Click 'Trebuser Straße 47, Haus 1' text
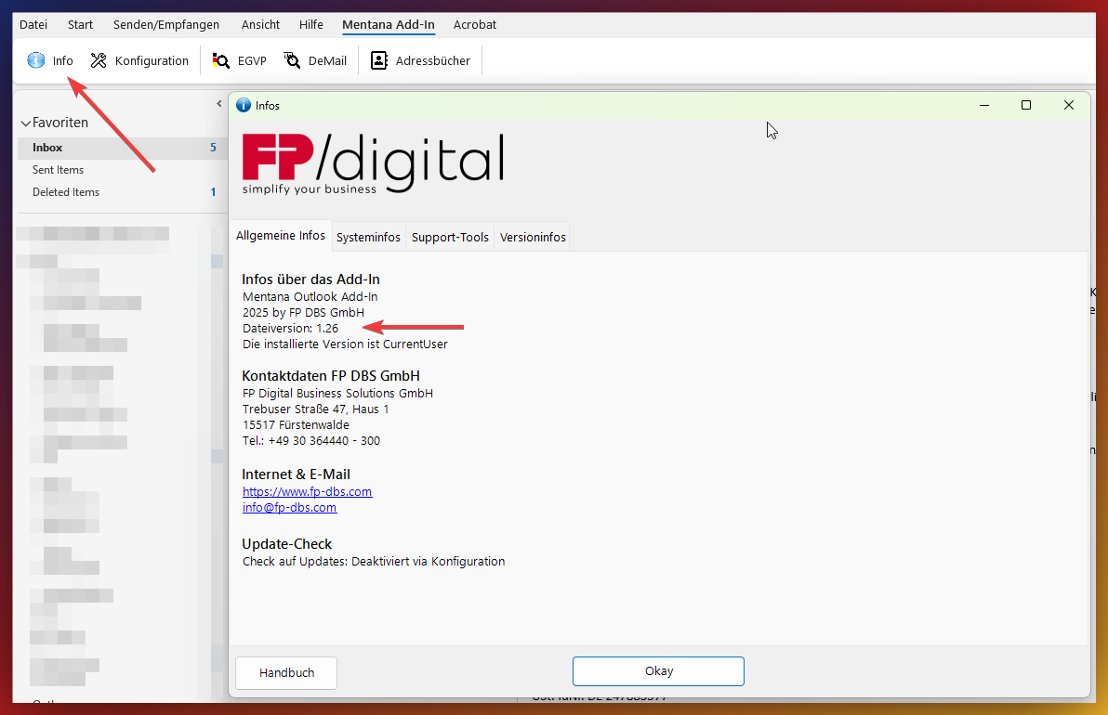This screenshot has width=1108, height=715. point(316,409)
